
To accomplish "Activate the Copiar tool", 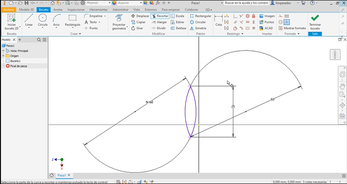I will 138,22.
